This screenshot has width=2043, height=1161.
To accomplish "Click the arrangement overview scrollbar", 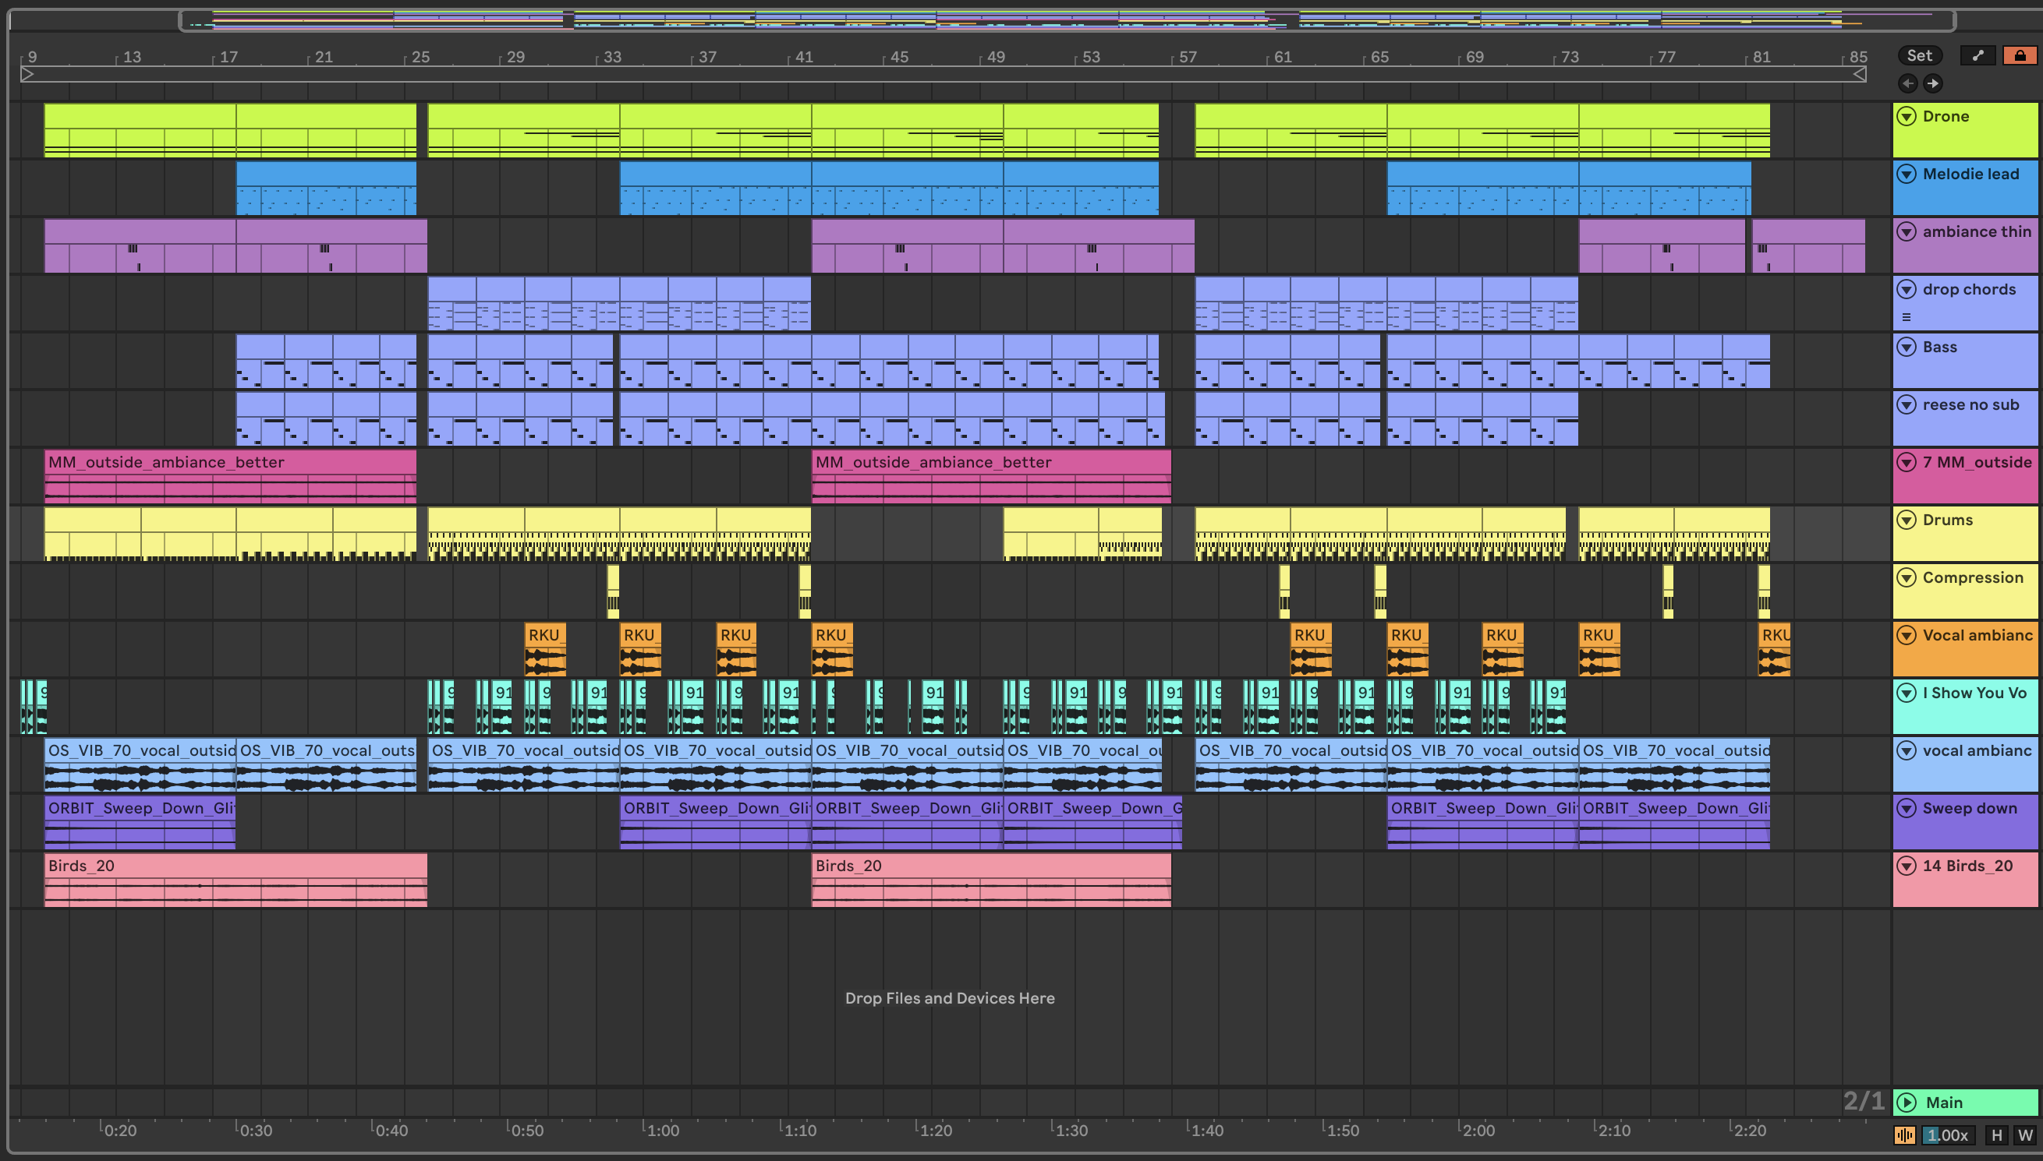I will (x=1068, y=20).
